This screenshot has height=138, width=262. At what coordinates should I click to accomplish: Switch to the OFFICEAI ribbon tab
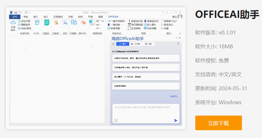coord(113,17)
